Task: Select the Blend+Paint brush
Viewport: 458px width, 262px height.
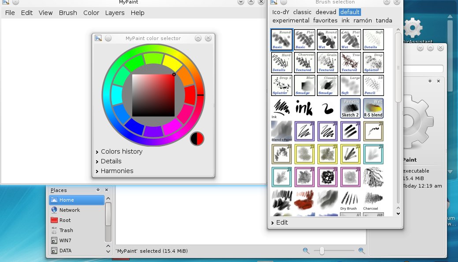Action: [x=281, y=131]
